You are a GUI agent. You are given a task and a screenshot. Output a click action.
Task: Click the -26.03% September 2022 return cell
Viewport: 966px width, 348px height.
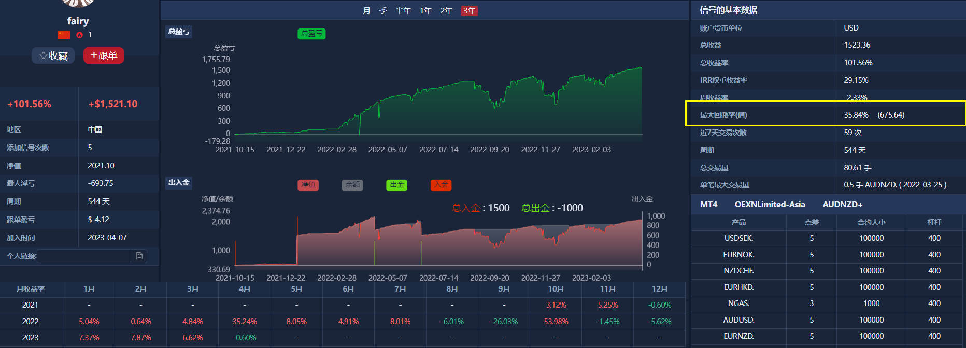[504, 322]
